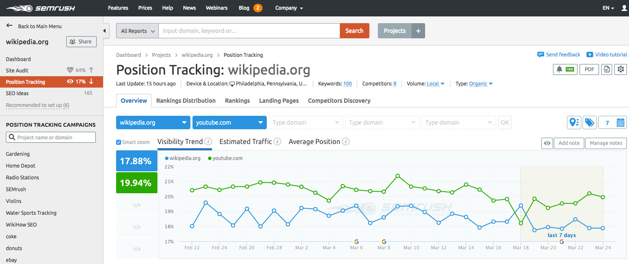The image size is (629, 264).
Task: Open the Water Sports Tracking campaign
Action: click(31, 213)
